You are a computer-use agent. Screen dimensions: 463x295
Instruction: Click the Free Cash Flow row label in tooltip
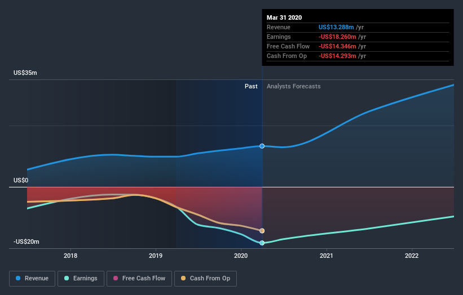pyautogui.click(x=288, y=46)
